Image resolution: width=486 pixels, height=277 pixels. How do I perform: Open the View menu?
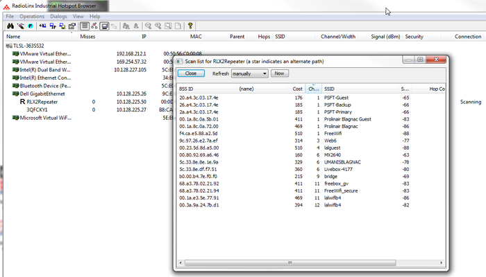(x=78, y=17)
